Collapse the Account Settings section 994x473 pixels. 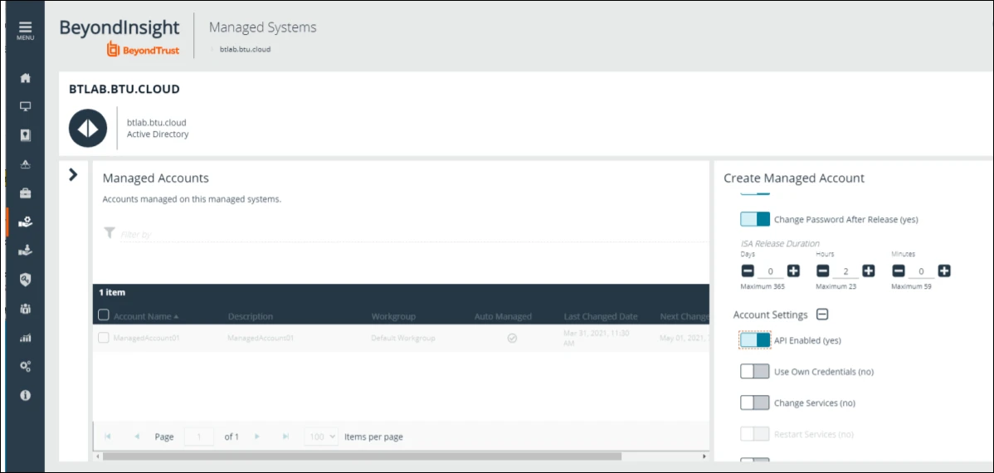pos(822,315)
